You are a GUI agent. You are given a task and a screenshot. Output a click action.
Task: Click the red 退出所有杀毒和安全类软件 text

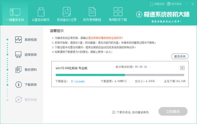pyautogui.click(x=105, y=38)
